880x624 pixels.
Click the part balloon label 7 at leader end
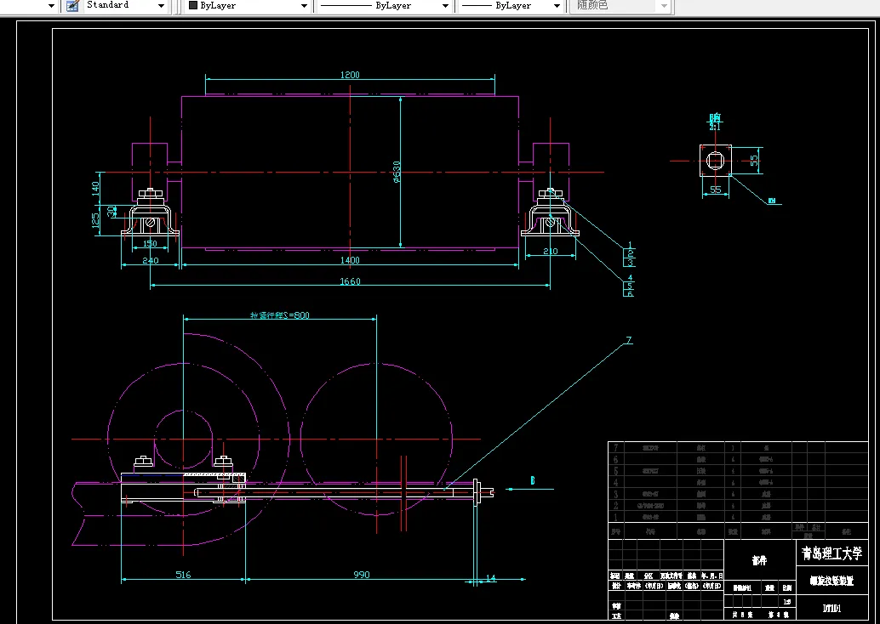point(629,340)
